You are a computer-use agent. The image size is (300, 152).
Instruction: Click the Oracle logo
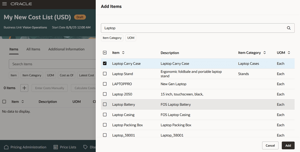point(21,4)
